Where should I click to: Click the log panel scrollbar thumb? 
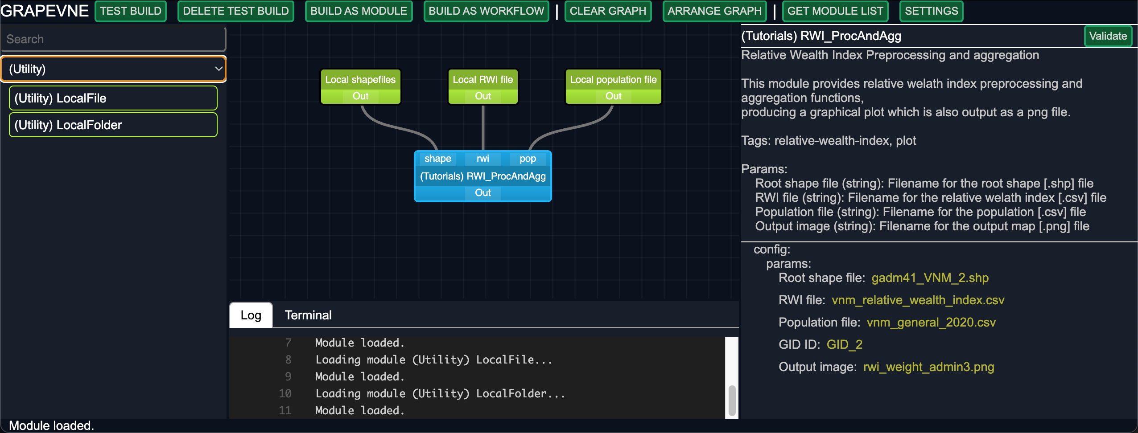tap(732, 401)
